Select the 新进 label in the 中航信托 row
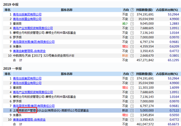The height and width of the screenshot is (126, 181). [x=125, y=56]
